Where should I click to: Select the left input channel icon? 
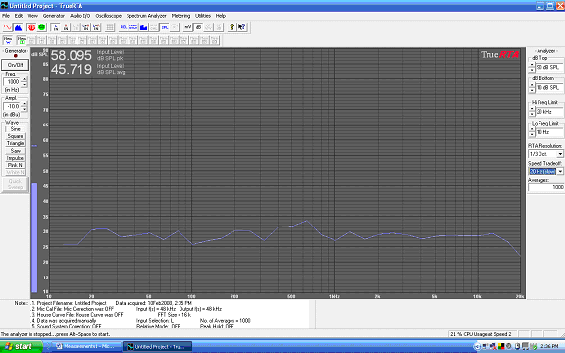coord(56,27)
